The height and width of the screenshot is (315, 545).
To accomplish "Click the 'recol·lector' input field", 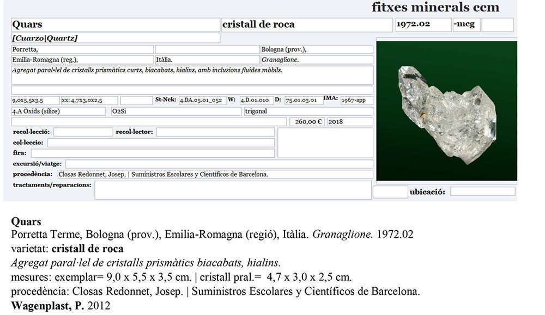I will tap(215, 132).
